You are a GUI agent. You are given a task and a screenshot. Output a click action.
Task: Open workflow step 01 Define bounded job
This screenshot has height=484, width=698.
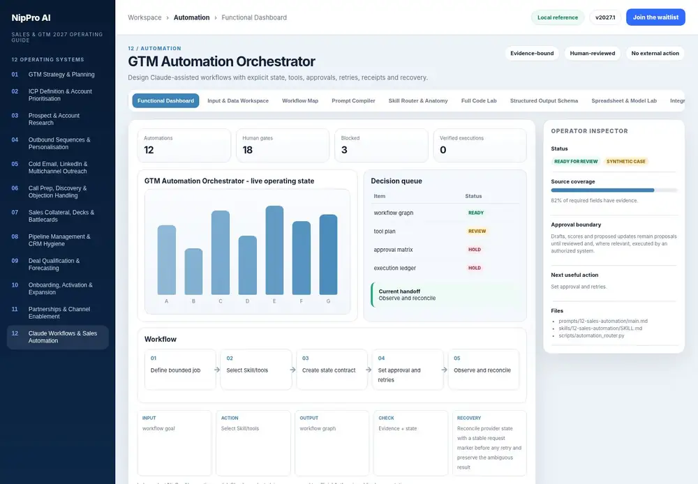tap(180, 369)
